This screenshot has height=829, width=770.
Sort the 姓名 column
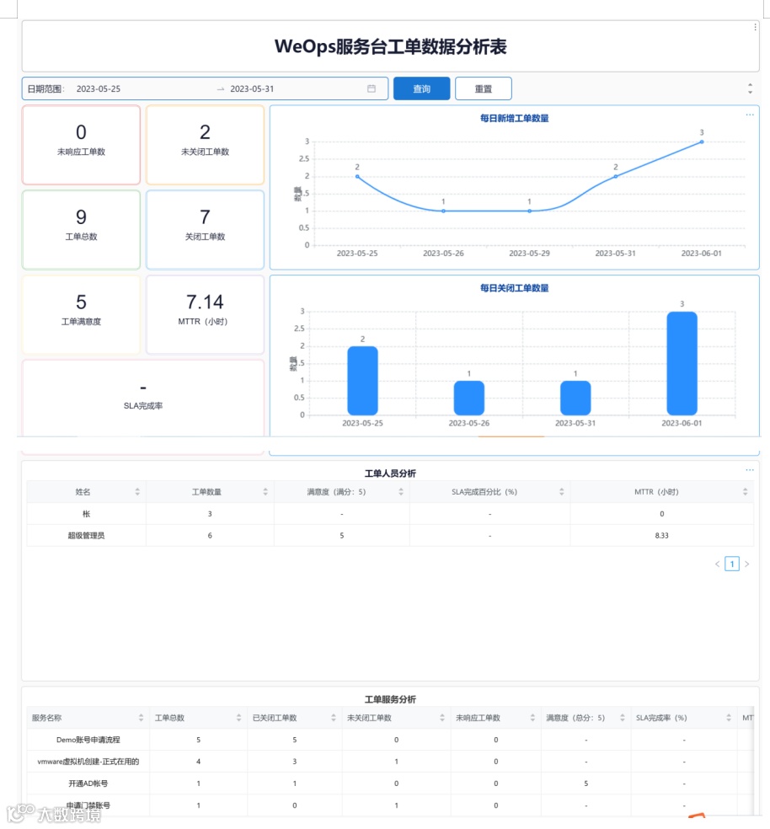point(137,492)
